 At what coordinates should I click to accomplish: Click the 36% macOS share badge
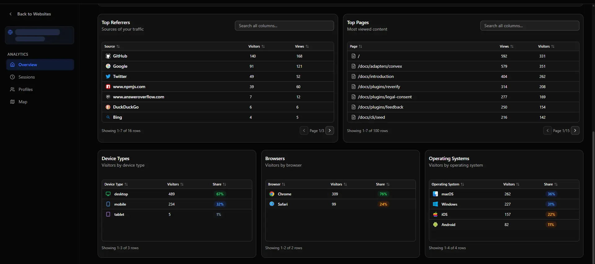[551, 194]
